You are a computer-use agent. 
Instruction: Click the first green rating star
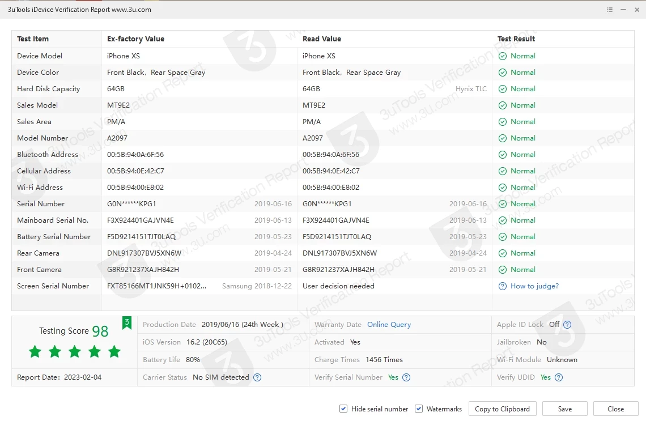point(35,352)
